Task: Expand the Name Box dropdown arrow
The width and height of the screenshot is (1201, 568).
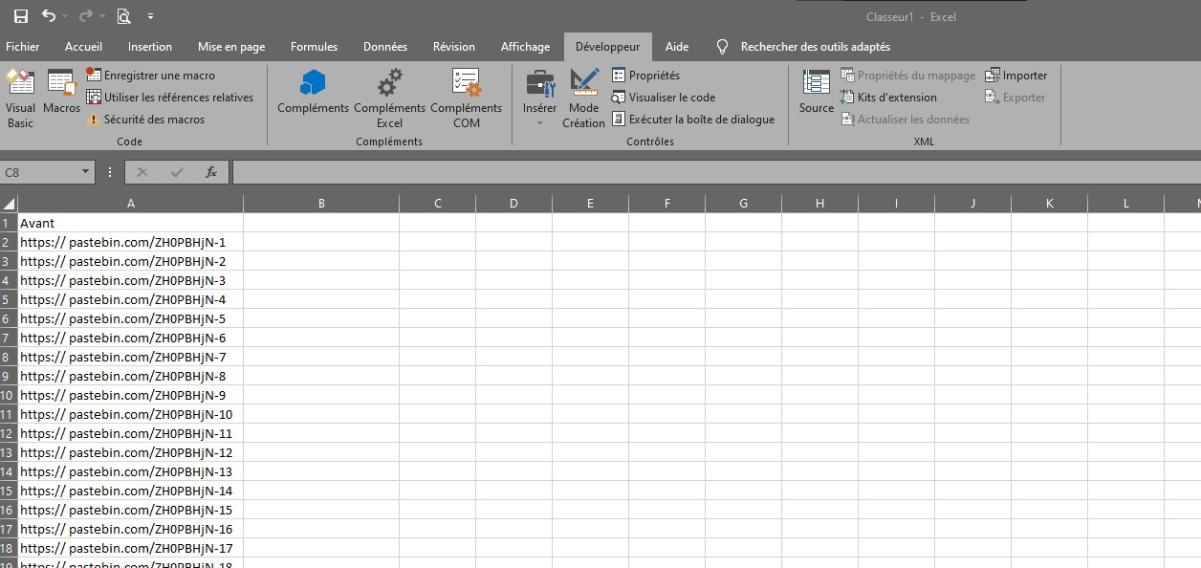Action: tap(86, 172)
